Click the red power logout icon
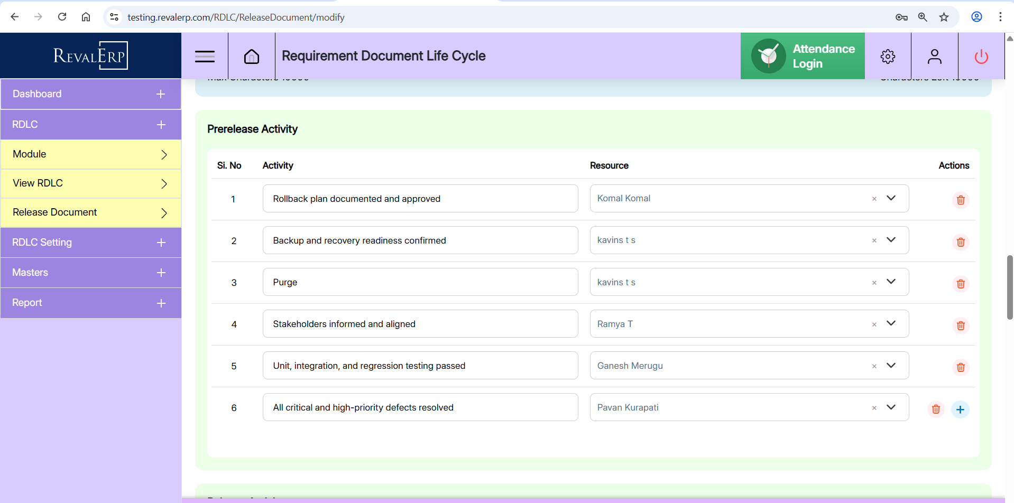This screenshot has height=503, width=1014. click(x=981, y=56)
